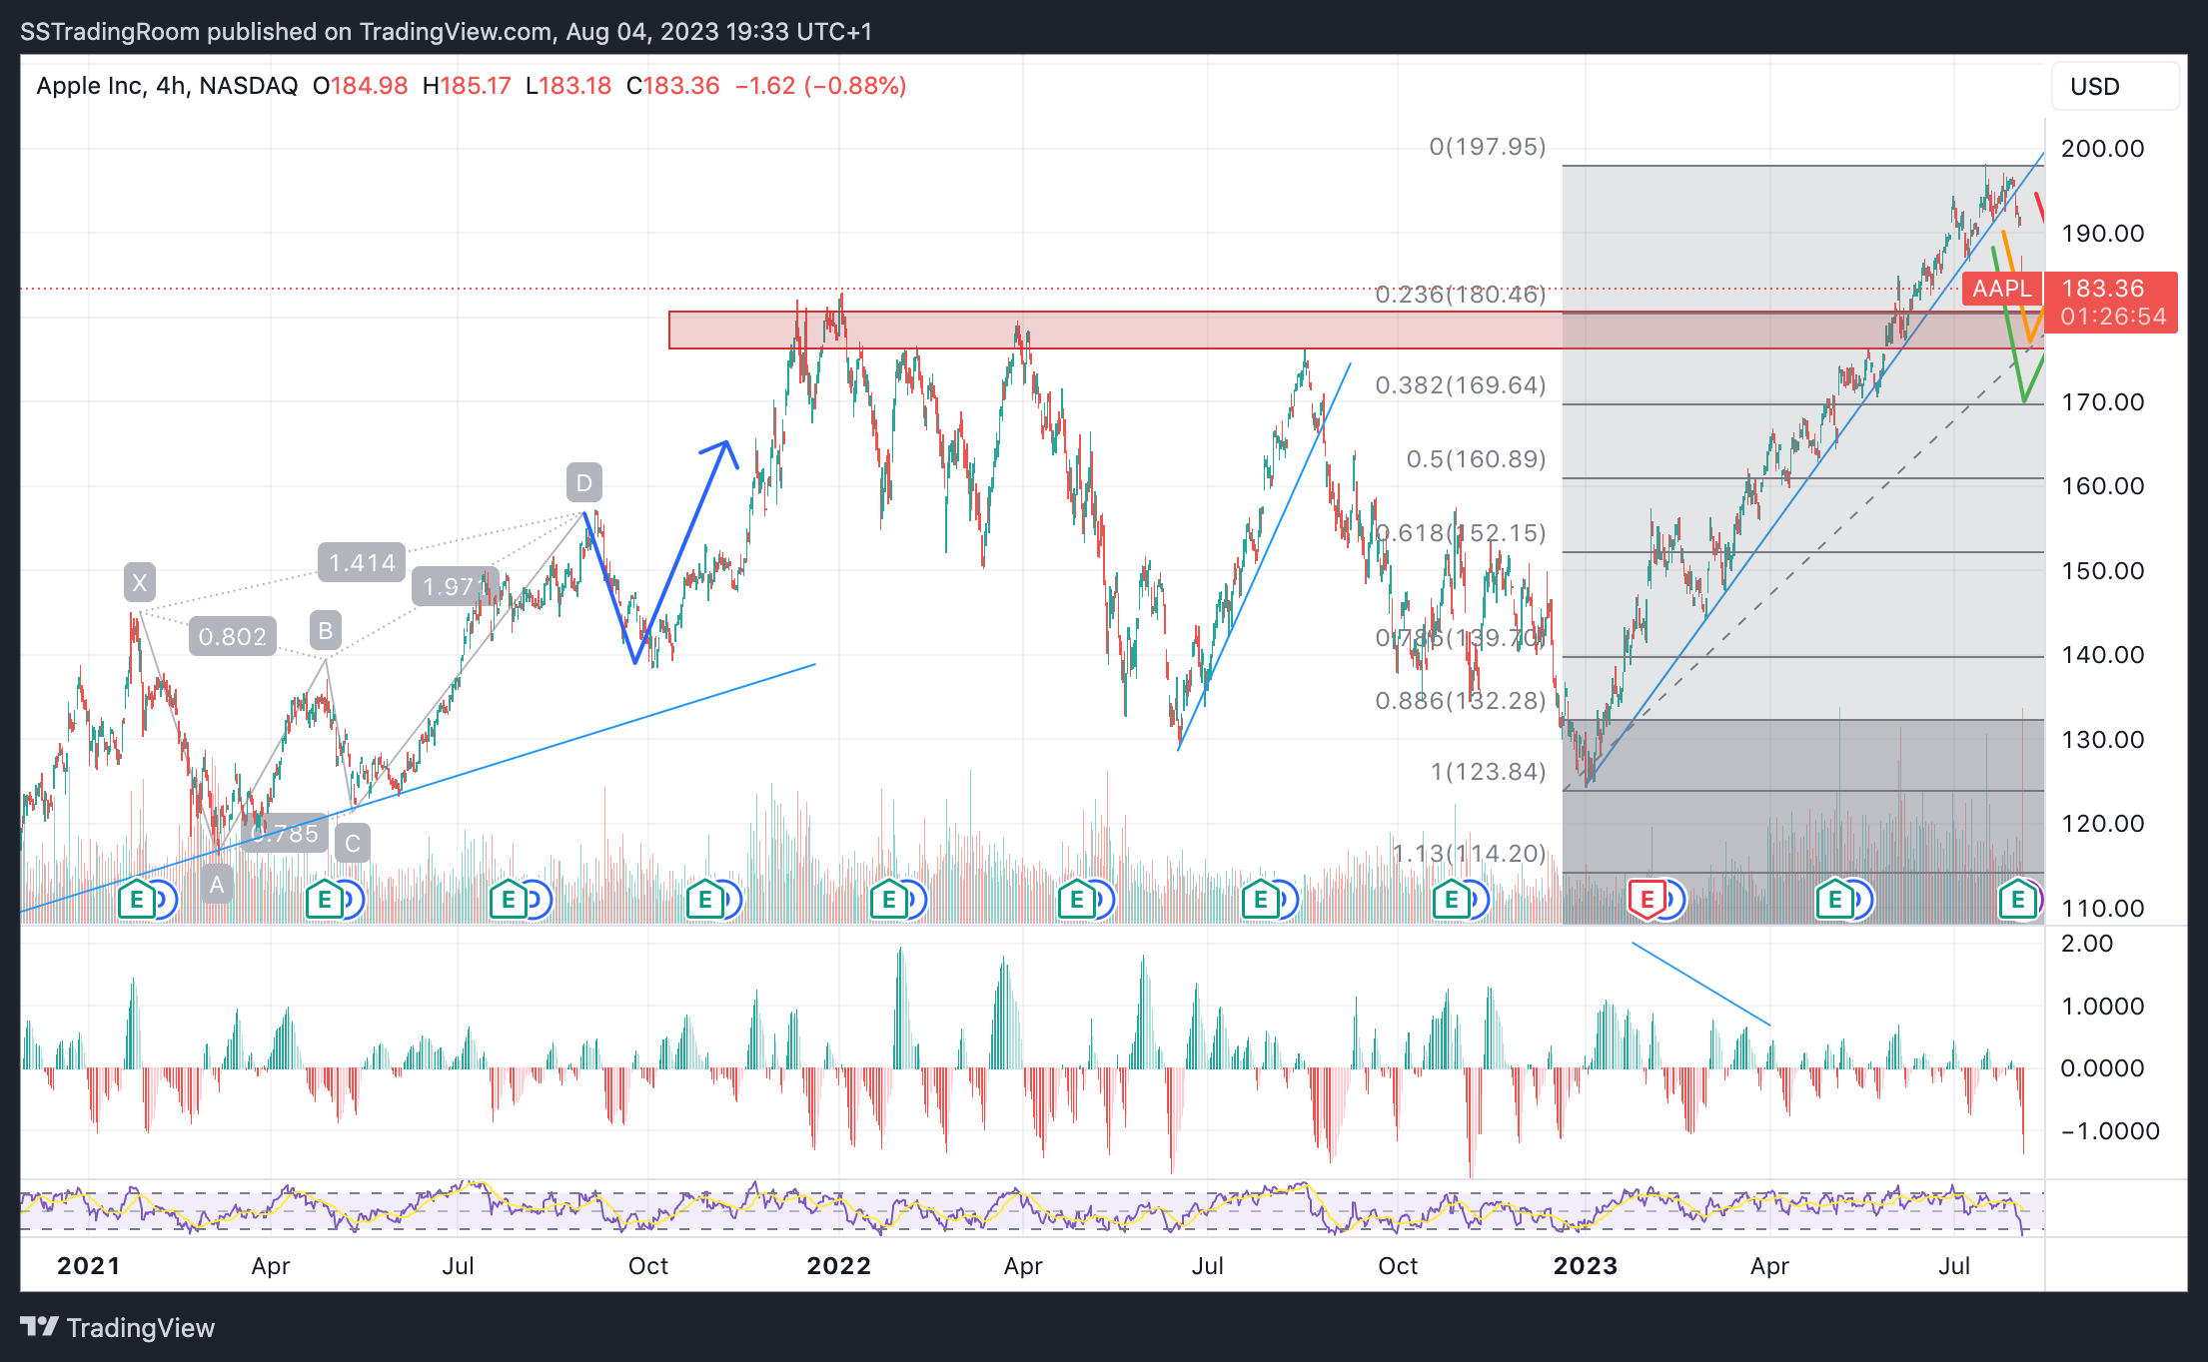Click the 0.618(152.15) Fibonacci level label

coord(1461,533)
